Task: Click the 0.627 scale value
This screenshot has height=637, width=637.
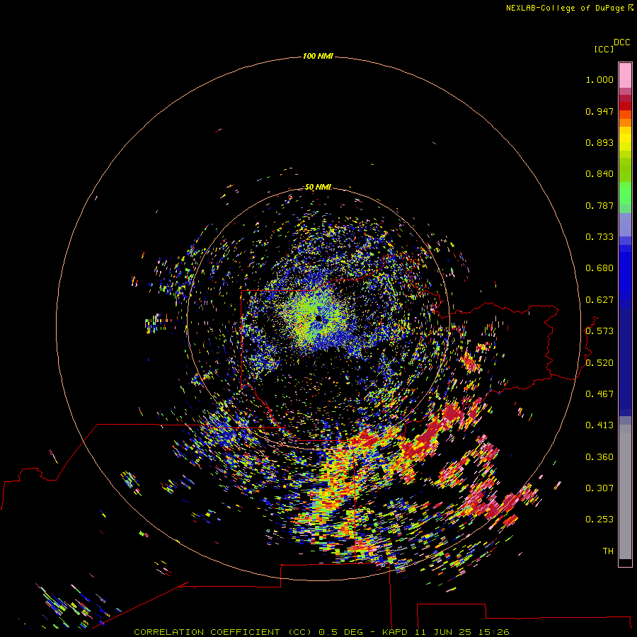Action: click(599, 300)
